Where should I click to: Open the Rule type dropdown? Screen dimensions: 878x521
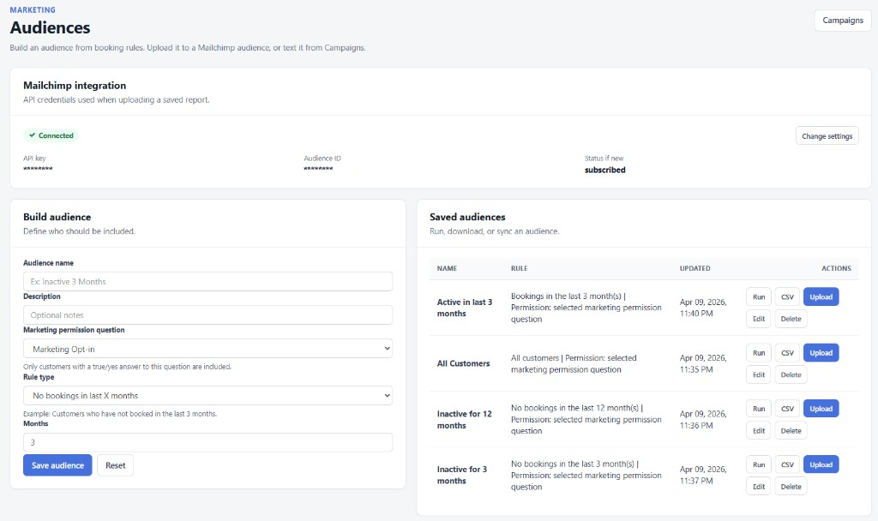point(207,396)
